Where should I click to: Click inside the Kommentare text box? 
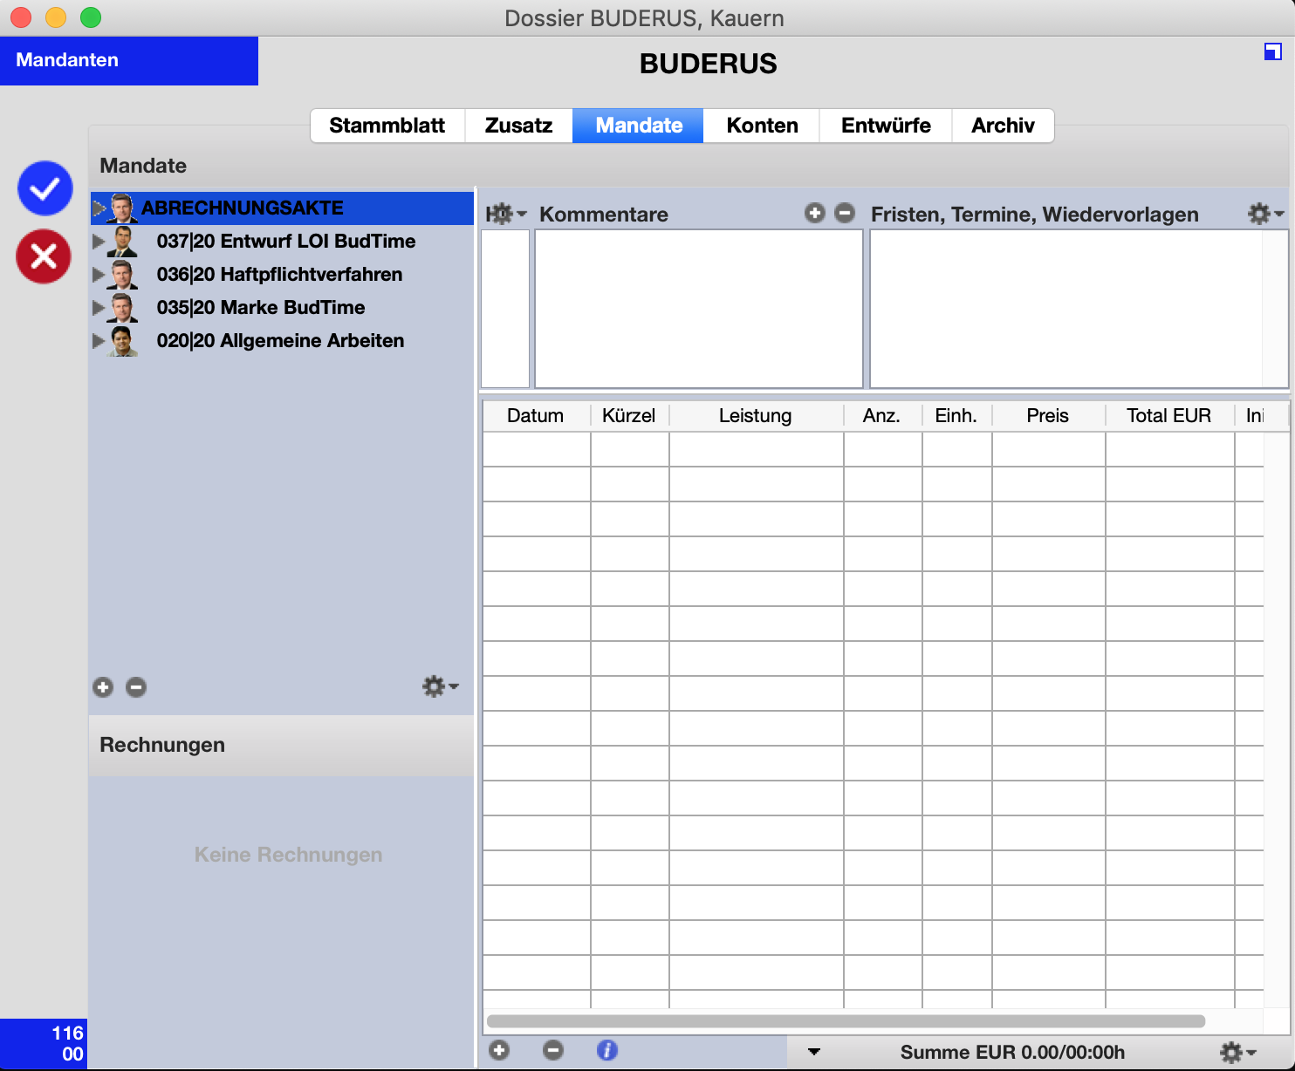tap(699, 309)
